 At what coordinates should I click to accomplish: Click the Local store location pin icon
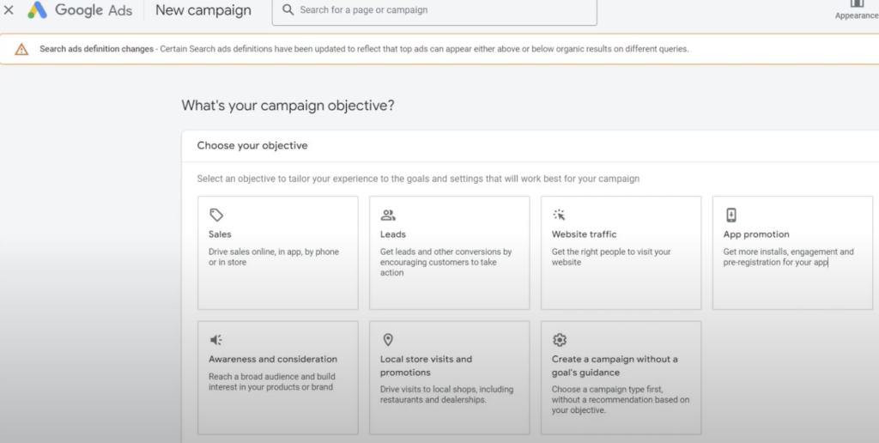(x=388, y=340)
